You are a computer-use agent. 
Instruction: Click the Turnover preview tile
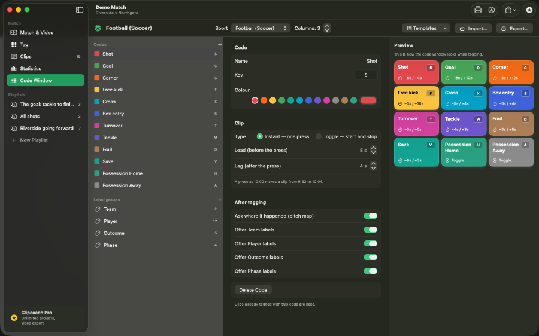point(416,124)
